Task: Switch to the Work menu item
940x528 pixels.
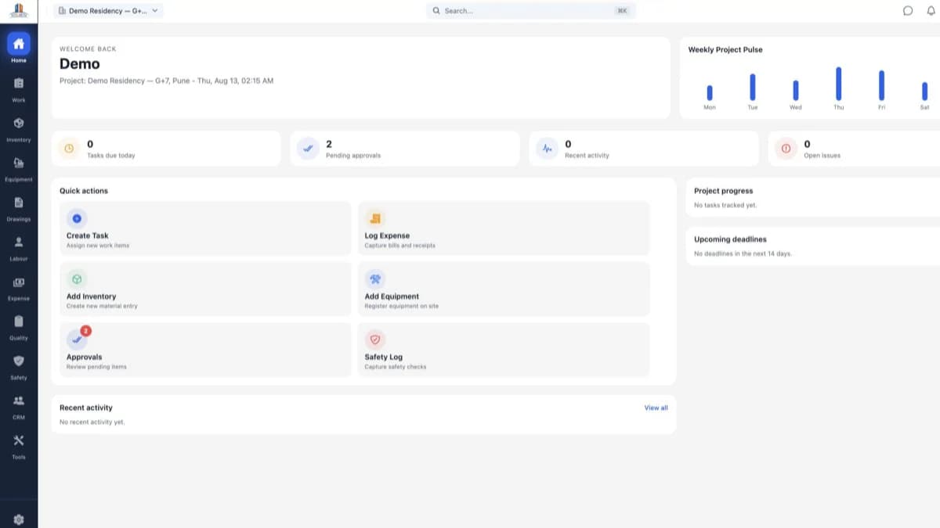Action: pyautogui.click(x=19, y=89)
